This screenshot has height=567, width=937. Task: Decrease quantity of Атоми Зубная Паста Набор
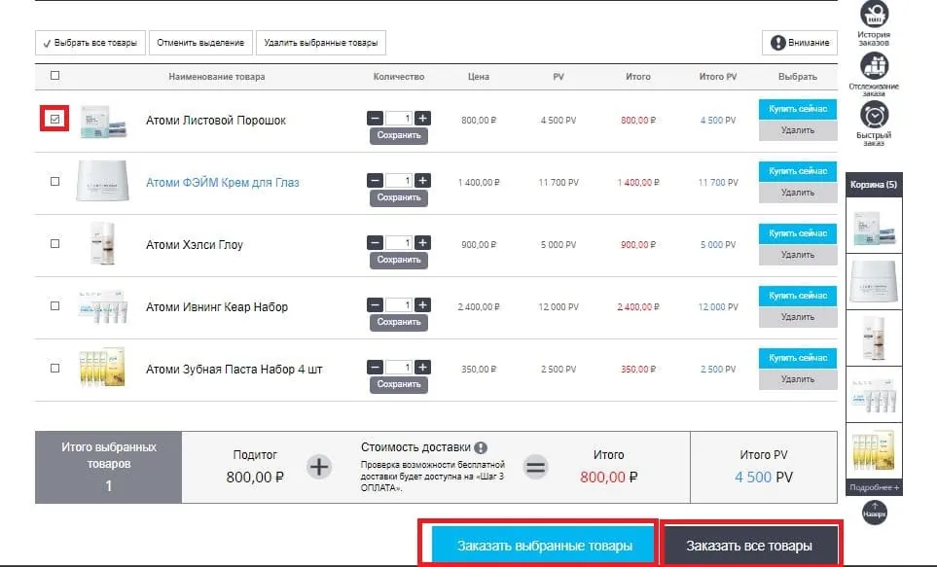[376, 368]
